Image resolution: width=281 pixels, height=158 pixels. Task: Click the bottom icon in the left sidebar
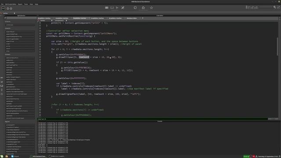2,94
